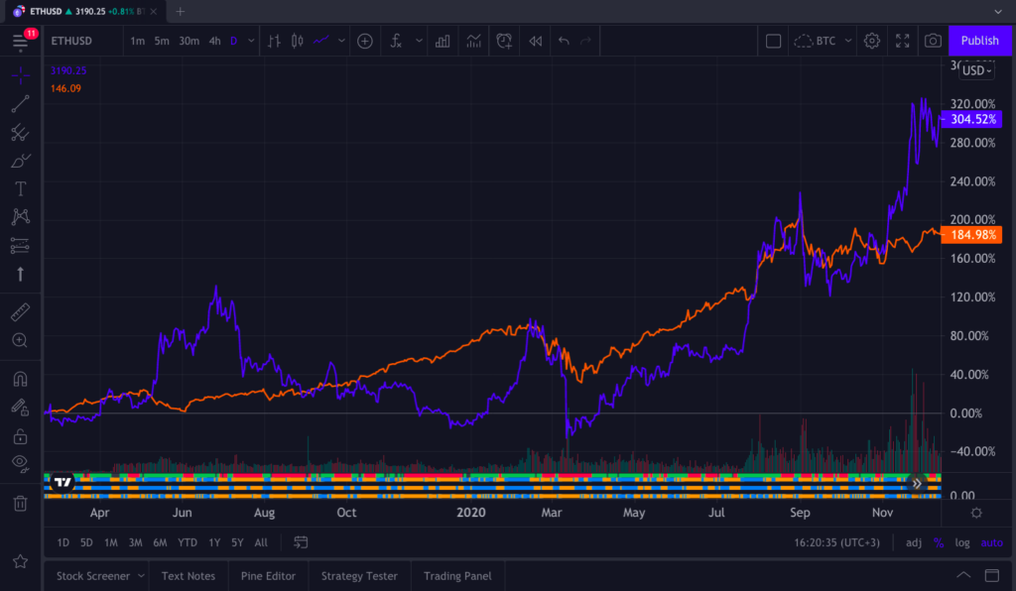This screenshot has width=1016, height=591.
Task: Toggle lock all drawing tools
Action: pyautogui.click(x=20, y=436)
